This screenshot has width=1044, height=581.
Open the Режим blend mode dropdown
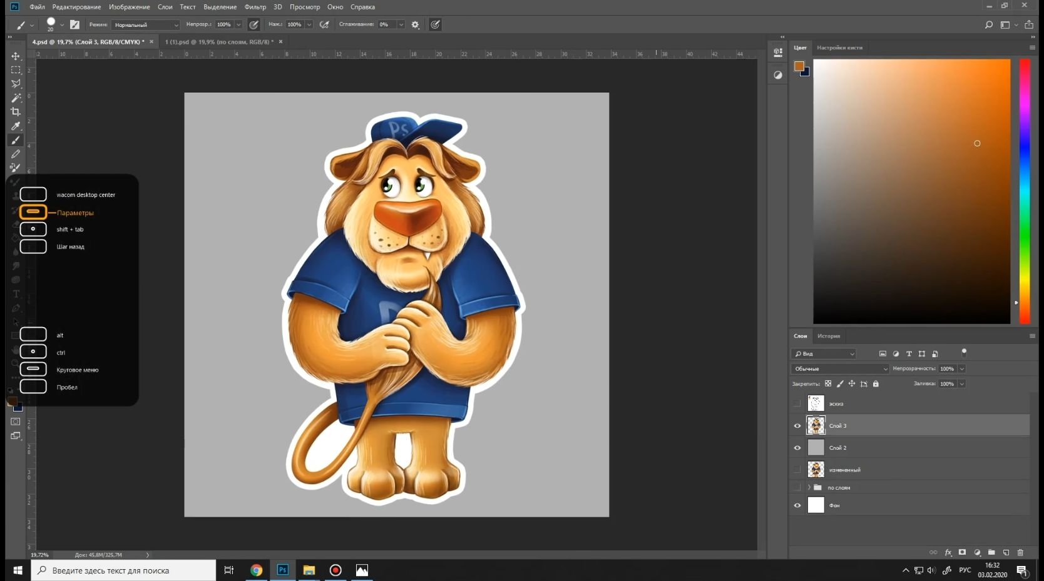pyautogui.click(x=146, y=25)
